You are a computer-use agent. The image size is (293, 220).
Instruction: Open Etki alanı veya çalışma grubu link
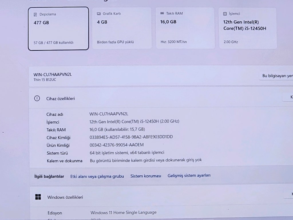tap(97, 176)
